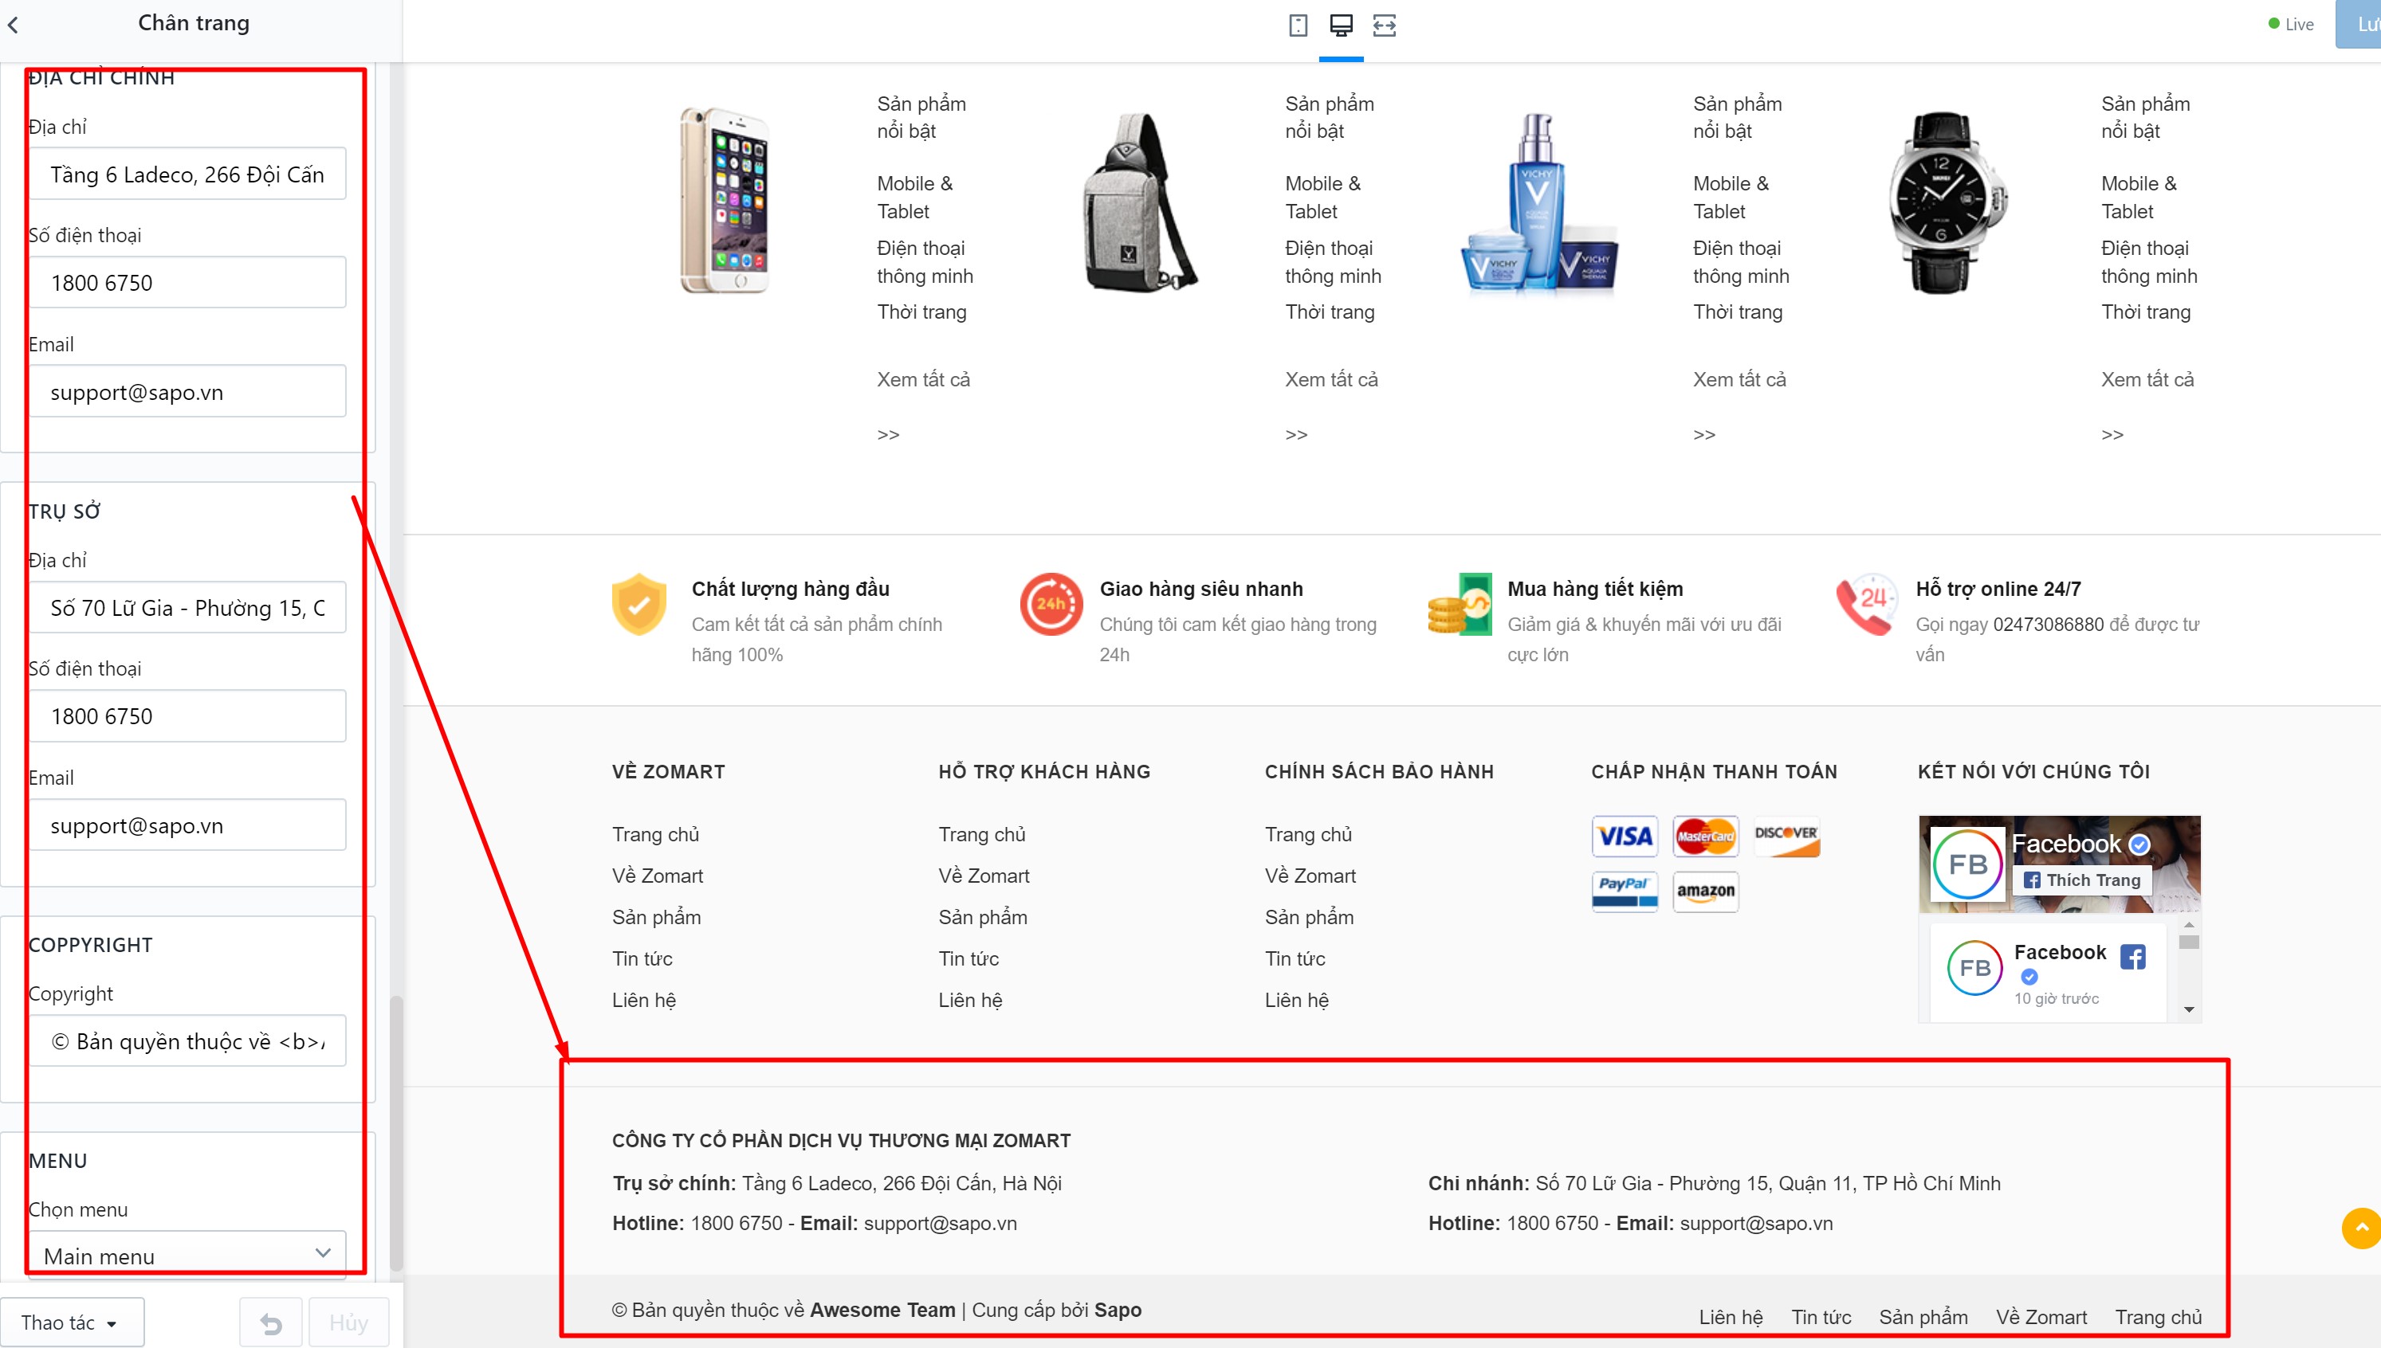Click the wristwatch product thumbnail
Image resolution: width=2381 pixels, height=1348 pixels.
[x=1947, y=202]
